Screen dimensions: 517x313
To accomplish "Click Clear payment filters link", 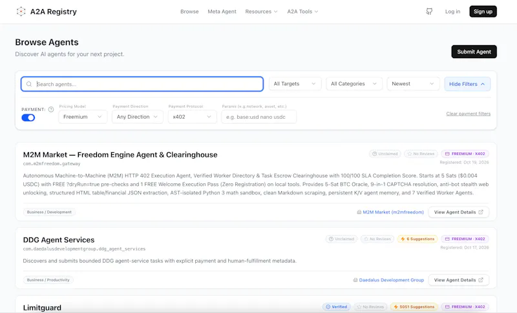I will 468,114.
